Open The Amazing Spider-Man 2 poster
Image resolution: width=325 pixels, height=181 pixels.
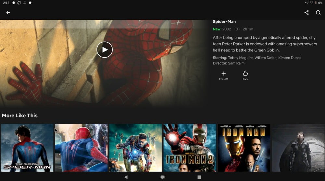pyautogui.click(x=81, y=148)
